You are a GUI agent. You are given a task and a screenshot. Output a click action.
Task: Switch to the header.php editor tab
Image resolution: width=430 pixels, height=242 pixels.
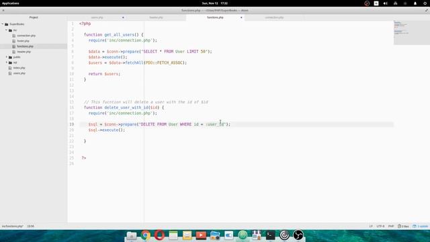[156, 17]
